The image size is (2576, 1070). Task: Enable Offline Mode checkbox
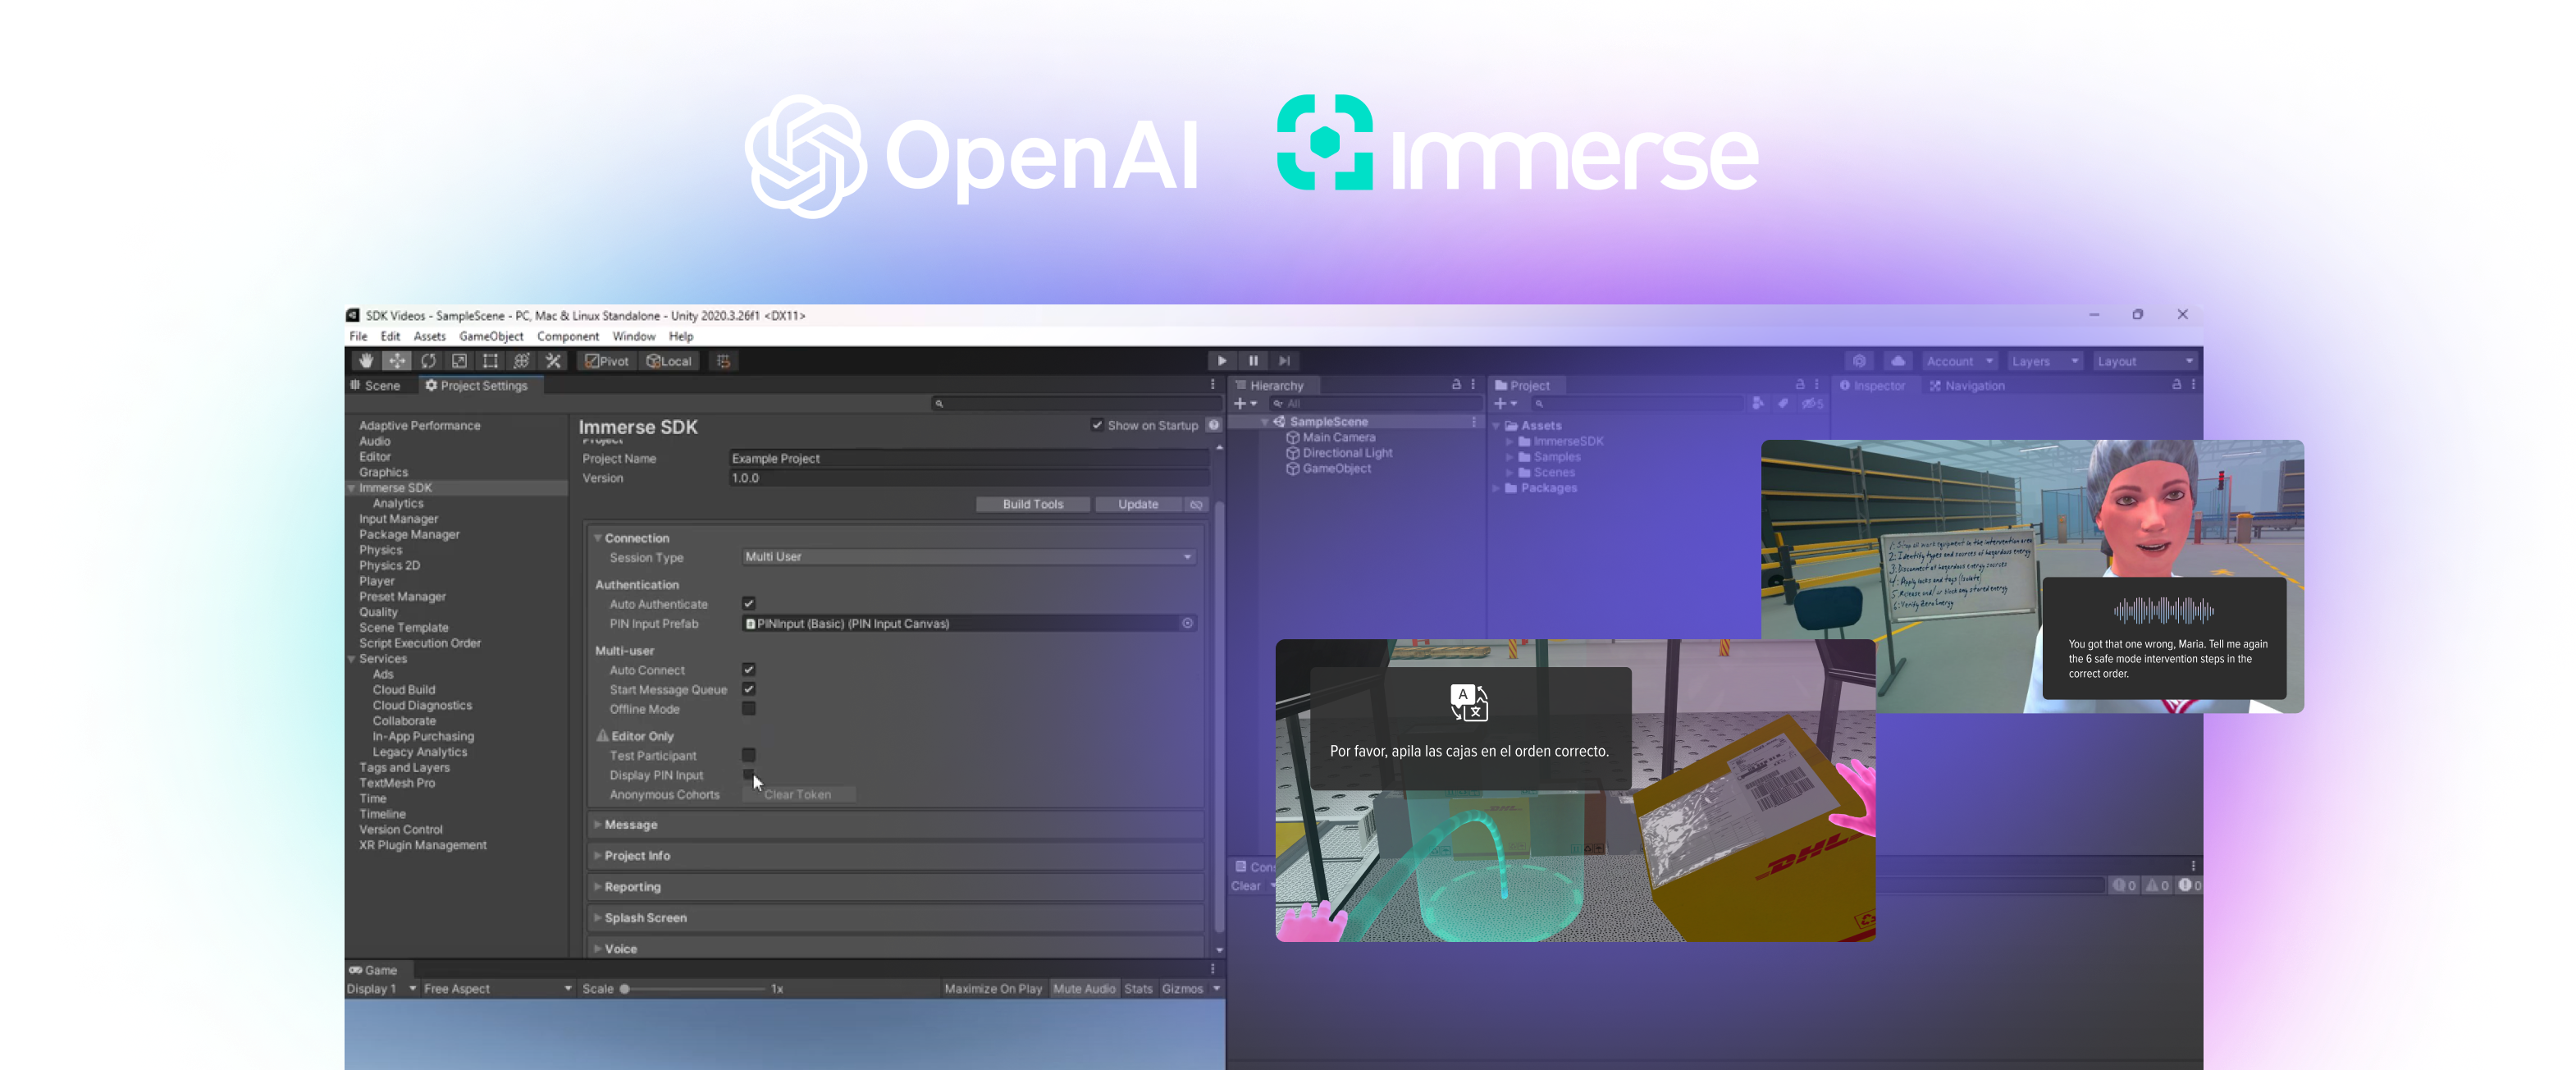(x=748, y=709)
